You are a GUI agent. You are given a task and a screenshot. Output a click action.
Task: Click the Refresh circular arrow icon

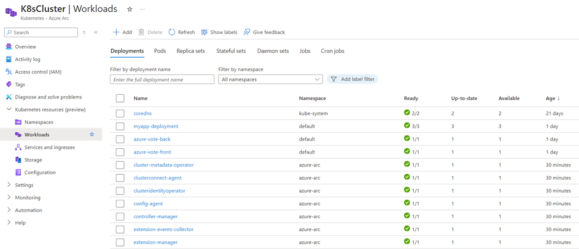pos(172,32)
